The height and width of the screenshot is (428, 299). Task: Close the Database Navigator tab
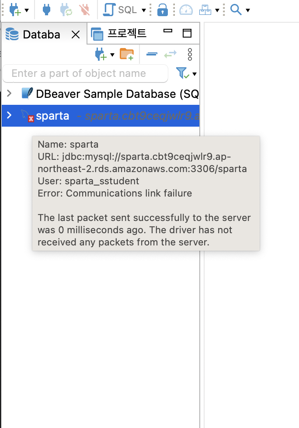point(76,35)
